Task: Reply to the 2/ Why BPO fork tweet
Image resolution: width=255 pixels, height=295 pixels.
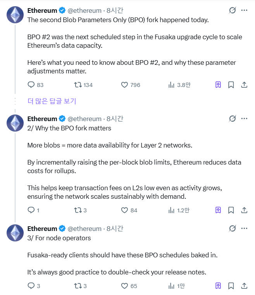Action: tap(31, 210)
